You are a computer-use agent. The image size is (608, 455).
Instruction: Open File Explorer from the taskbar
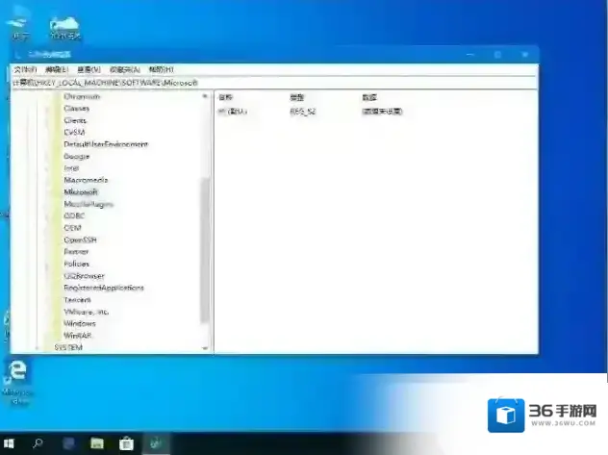[96, 443]
